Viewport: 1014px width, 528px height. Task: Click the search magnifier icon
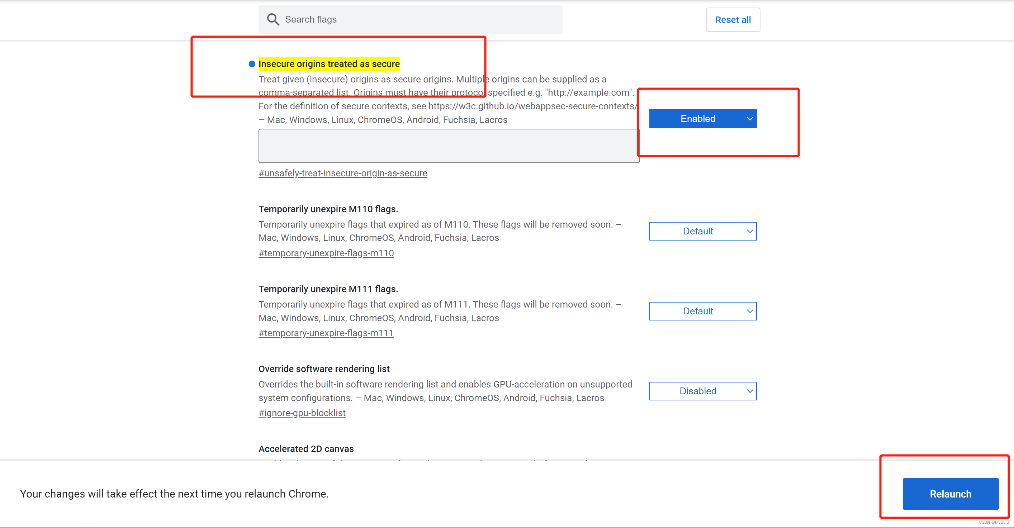[273, 19]
